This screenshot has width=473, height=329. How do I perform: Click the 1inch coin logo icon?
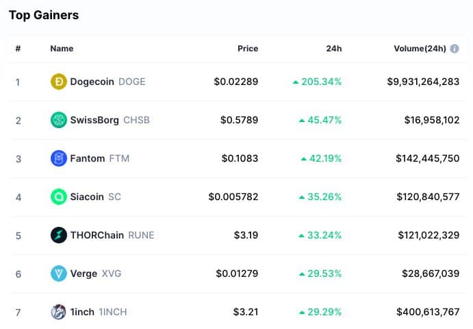click(x=59, y=312)
